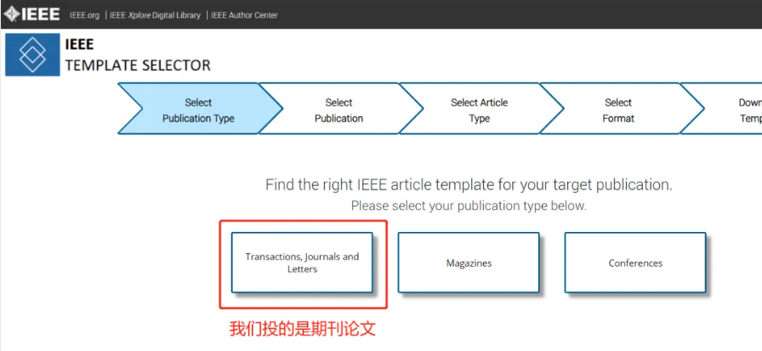This screenshot has height=351, width=762.
Task: Click the Find the right IEEE template heading
Action: (469, 184)
